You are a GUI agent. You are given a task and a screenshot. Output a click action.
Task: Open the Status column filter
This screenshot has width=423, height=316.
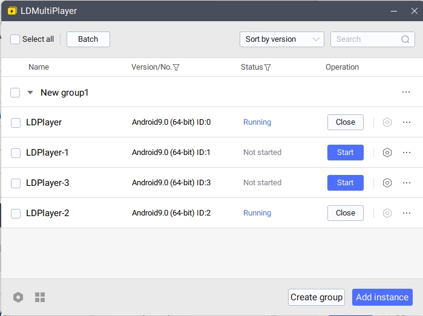click(x=267, y=67)
